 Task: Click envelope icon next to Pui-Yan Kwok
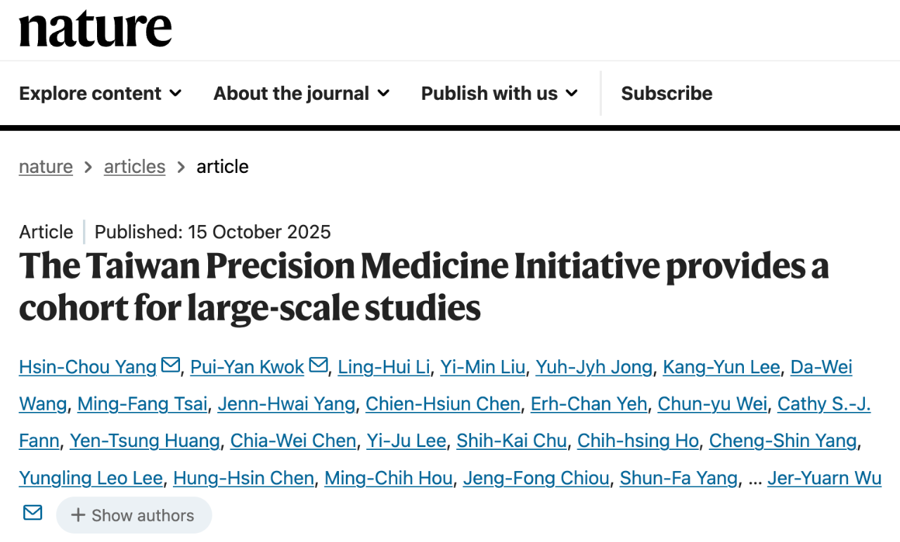[x=318, y=366]
